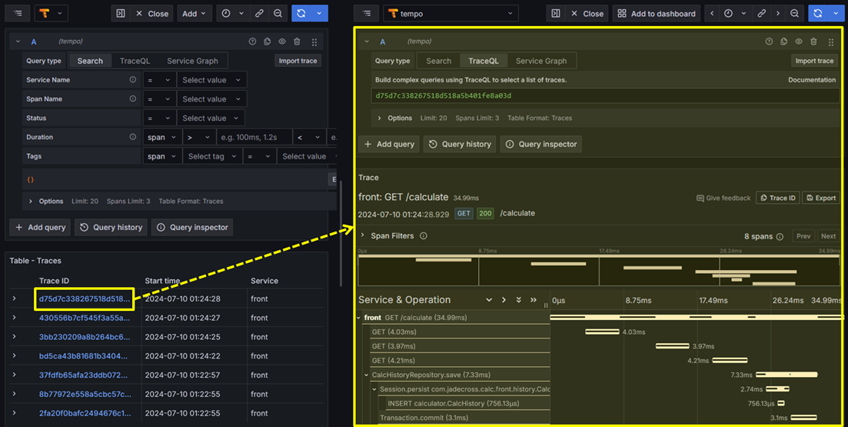This screenshot has height=427, width=848.
Task: Run query in the left pane
Action: (x=301, y=14)
